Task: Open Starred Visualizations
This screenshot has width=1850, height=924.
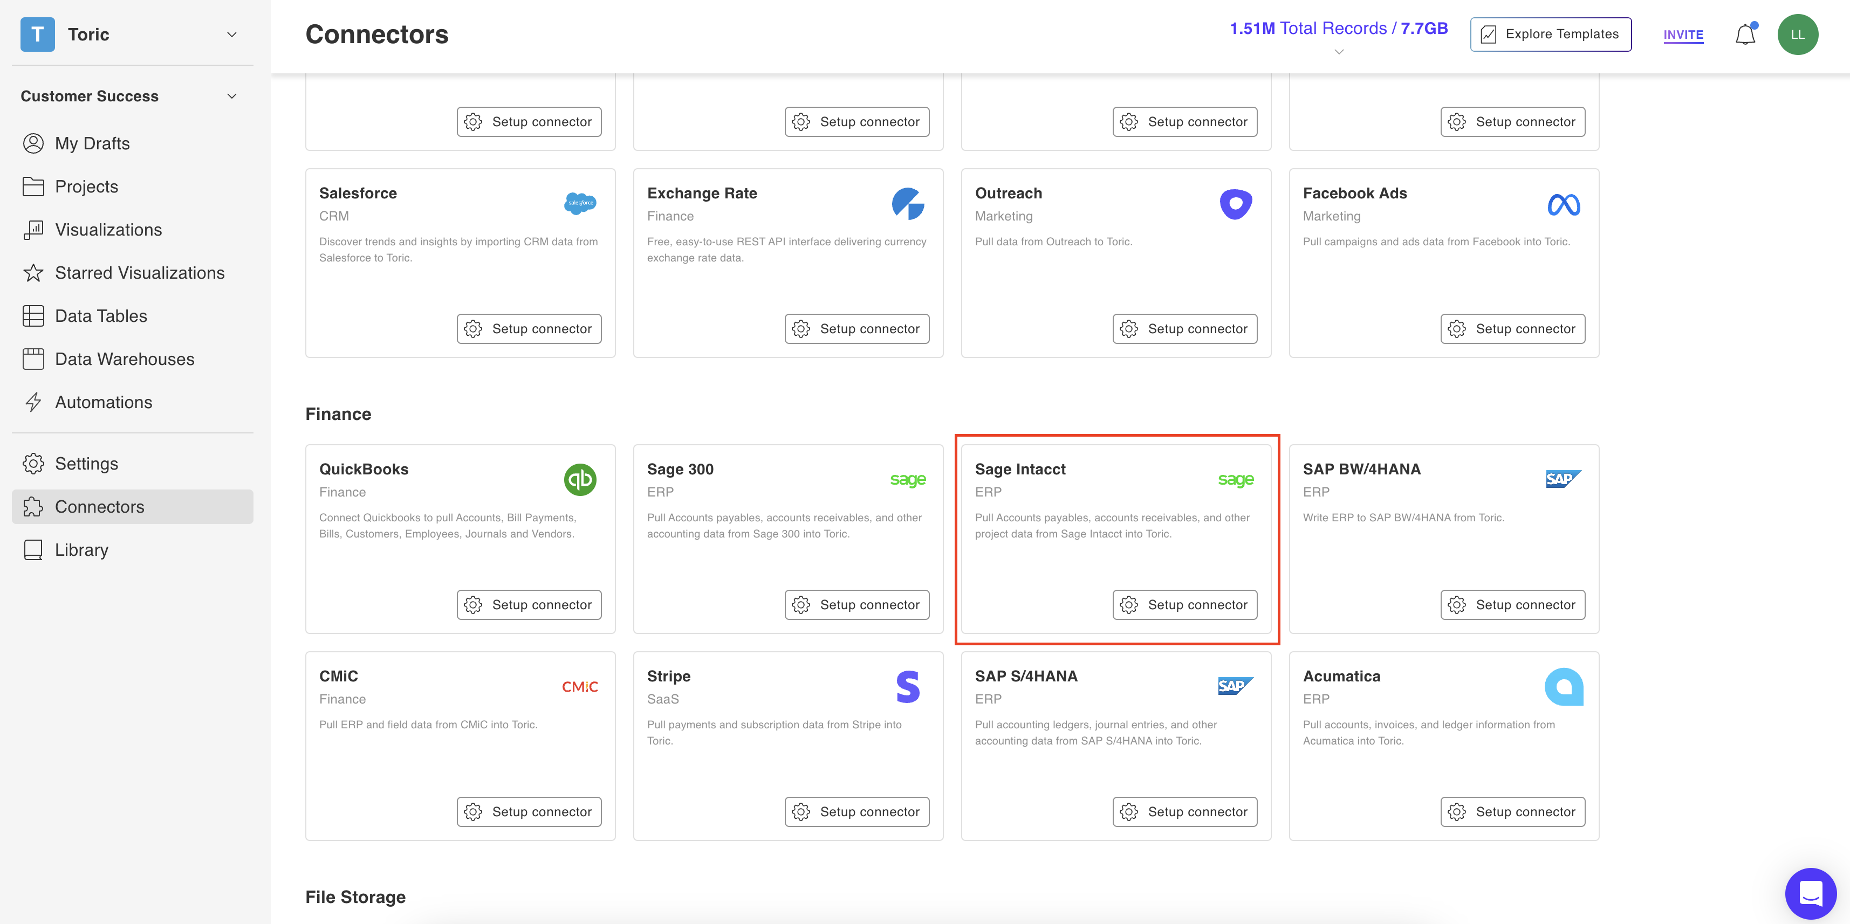Action: point(133,273)
